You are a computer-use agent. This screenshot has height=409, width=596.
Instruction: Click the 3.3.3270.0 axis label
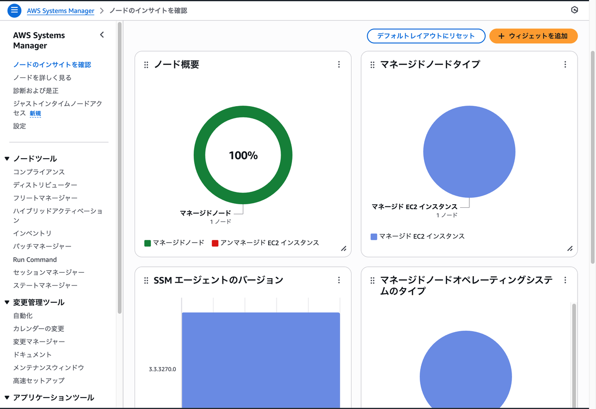click(162, 369)
